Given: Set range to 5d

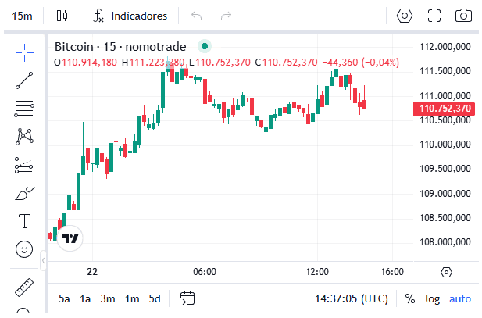Looking at the screenshot, I should [155, 298].
